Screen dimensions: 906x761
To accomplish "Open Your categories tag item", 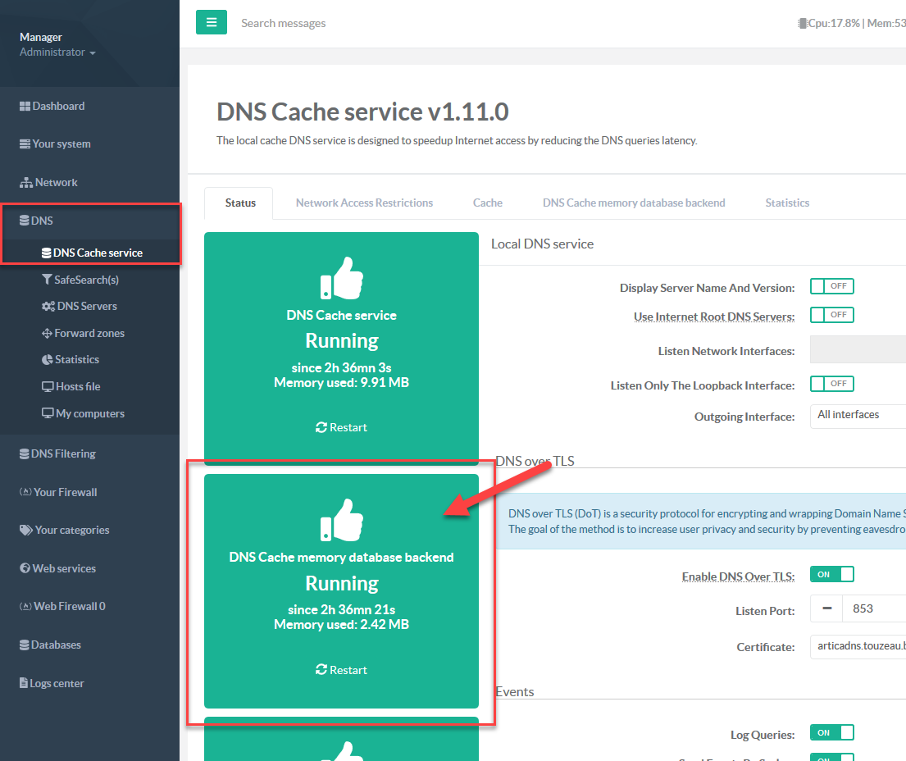I will 71,530.
